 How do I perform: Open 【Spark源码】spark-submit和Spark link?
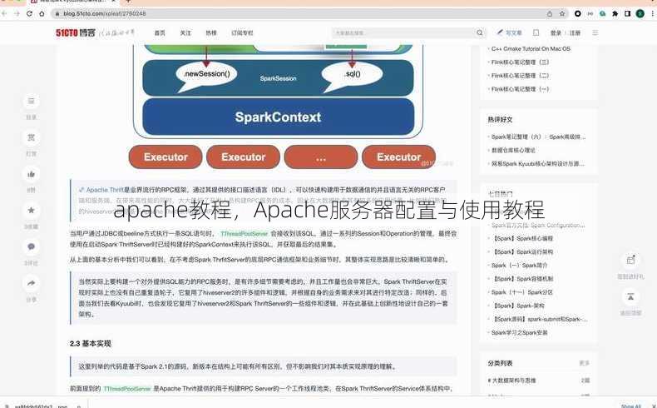[539, 319]
